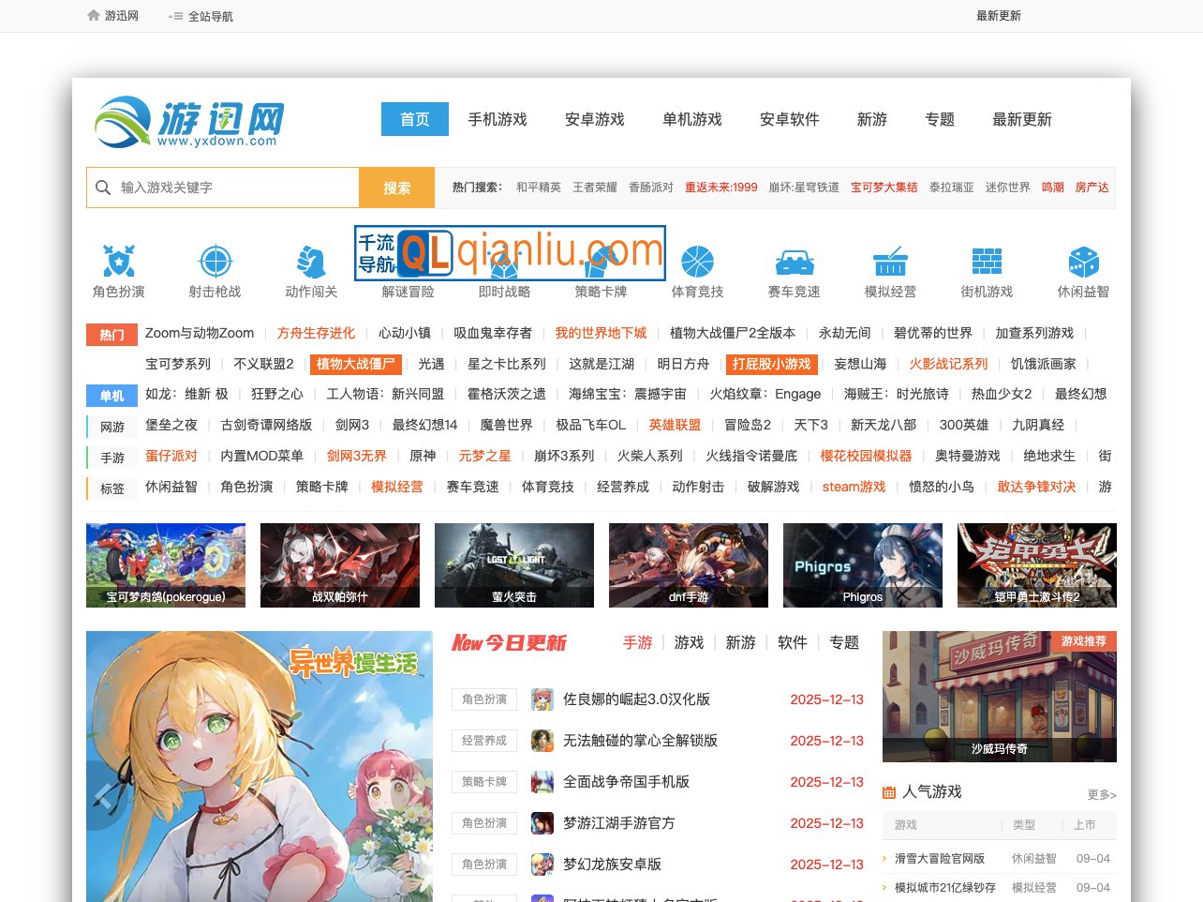Image resolution: width=1203 pixels, height=902 pixels.
Task: Click the home icon beside 游迅网
Action: coord(94,15)
